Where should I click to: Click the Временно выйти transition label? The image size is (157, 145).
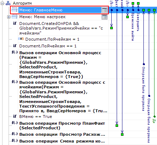[x=133, y=26]
